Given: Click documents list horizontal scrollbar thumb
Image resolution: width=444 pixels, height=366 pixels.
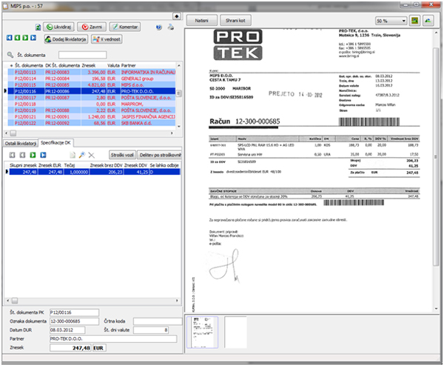Looking at the screenshot, I should (x=13, y=133).
